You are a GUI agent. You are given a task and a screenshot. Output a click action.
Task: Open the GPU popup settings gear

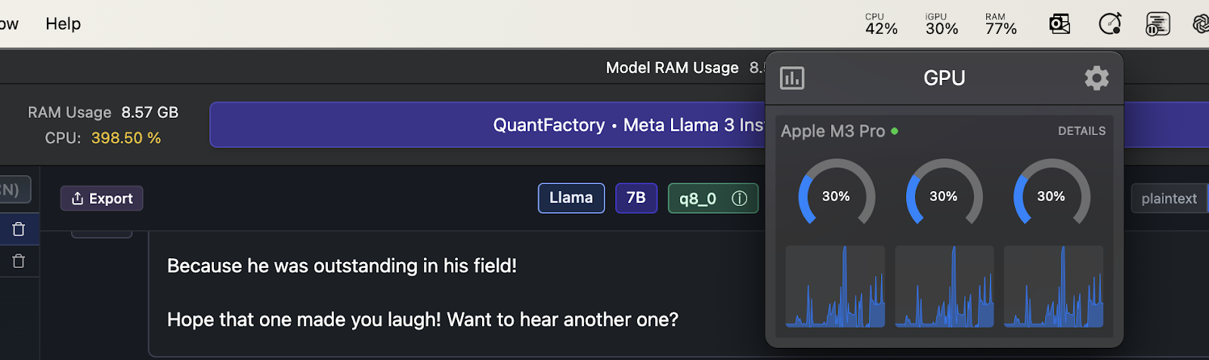(1096, 78)
